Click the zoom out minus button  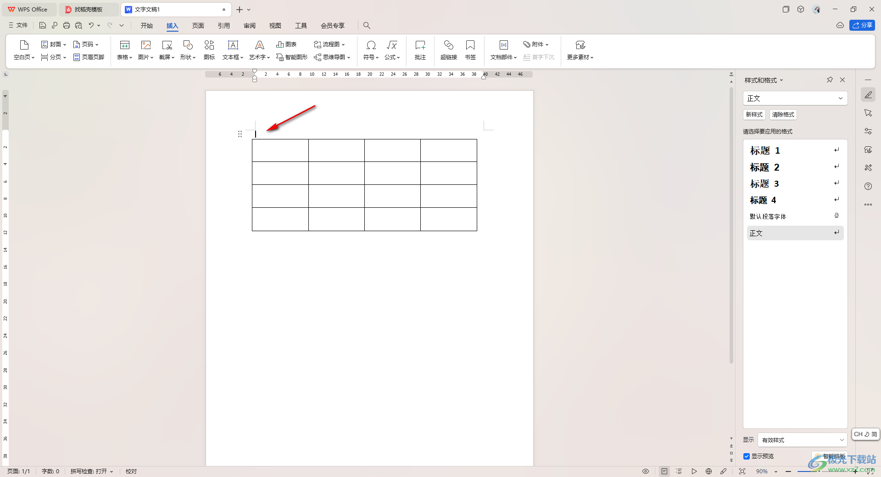pyautogui.click(x=788, y=471)
